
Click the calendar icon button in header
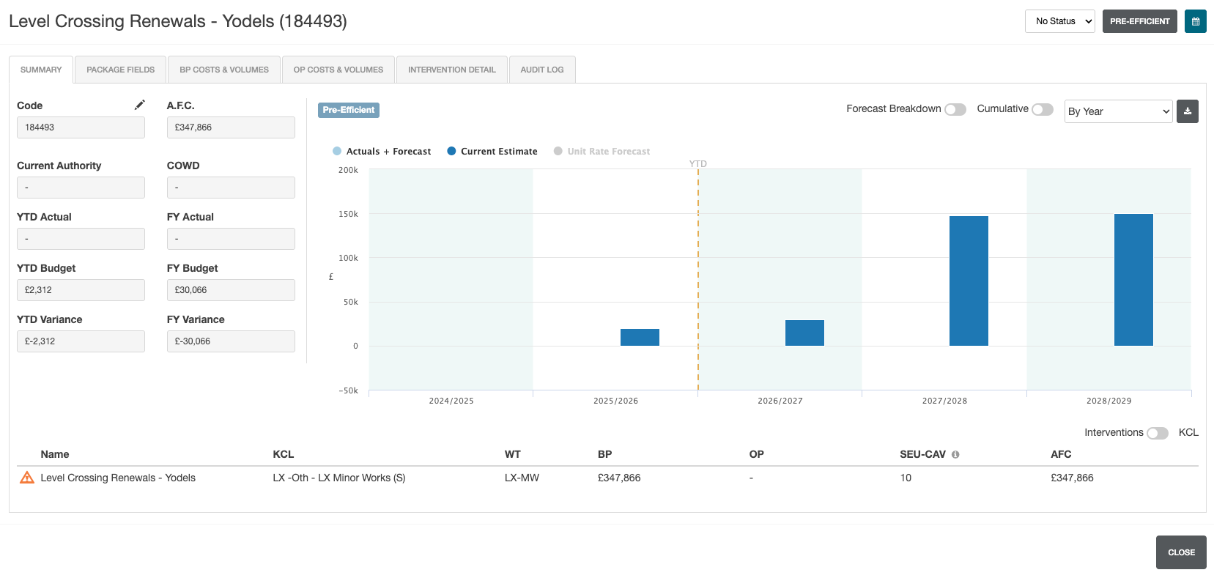click(1195, 21)
